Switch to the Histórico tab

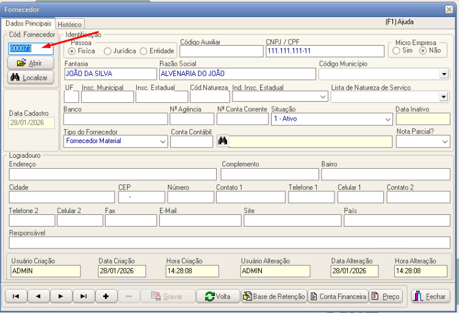[70, 24]
